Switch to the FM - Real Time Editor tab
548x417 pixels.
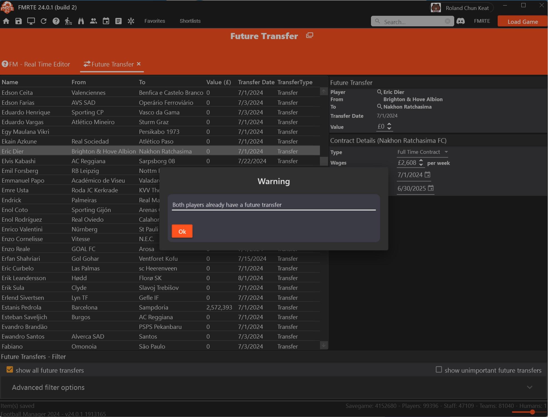39,64
